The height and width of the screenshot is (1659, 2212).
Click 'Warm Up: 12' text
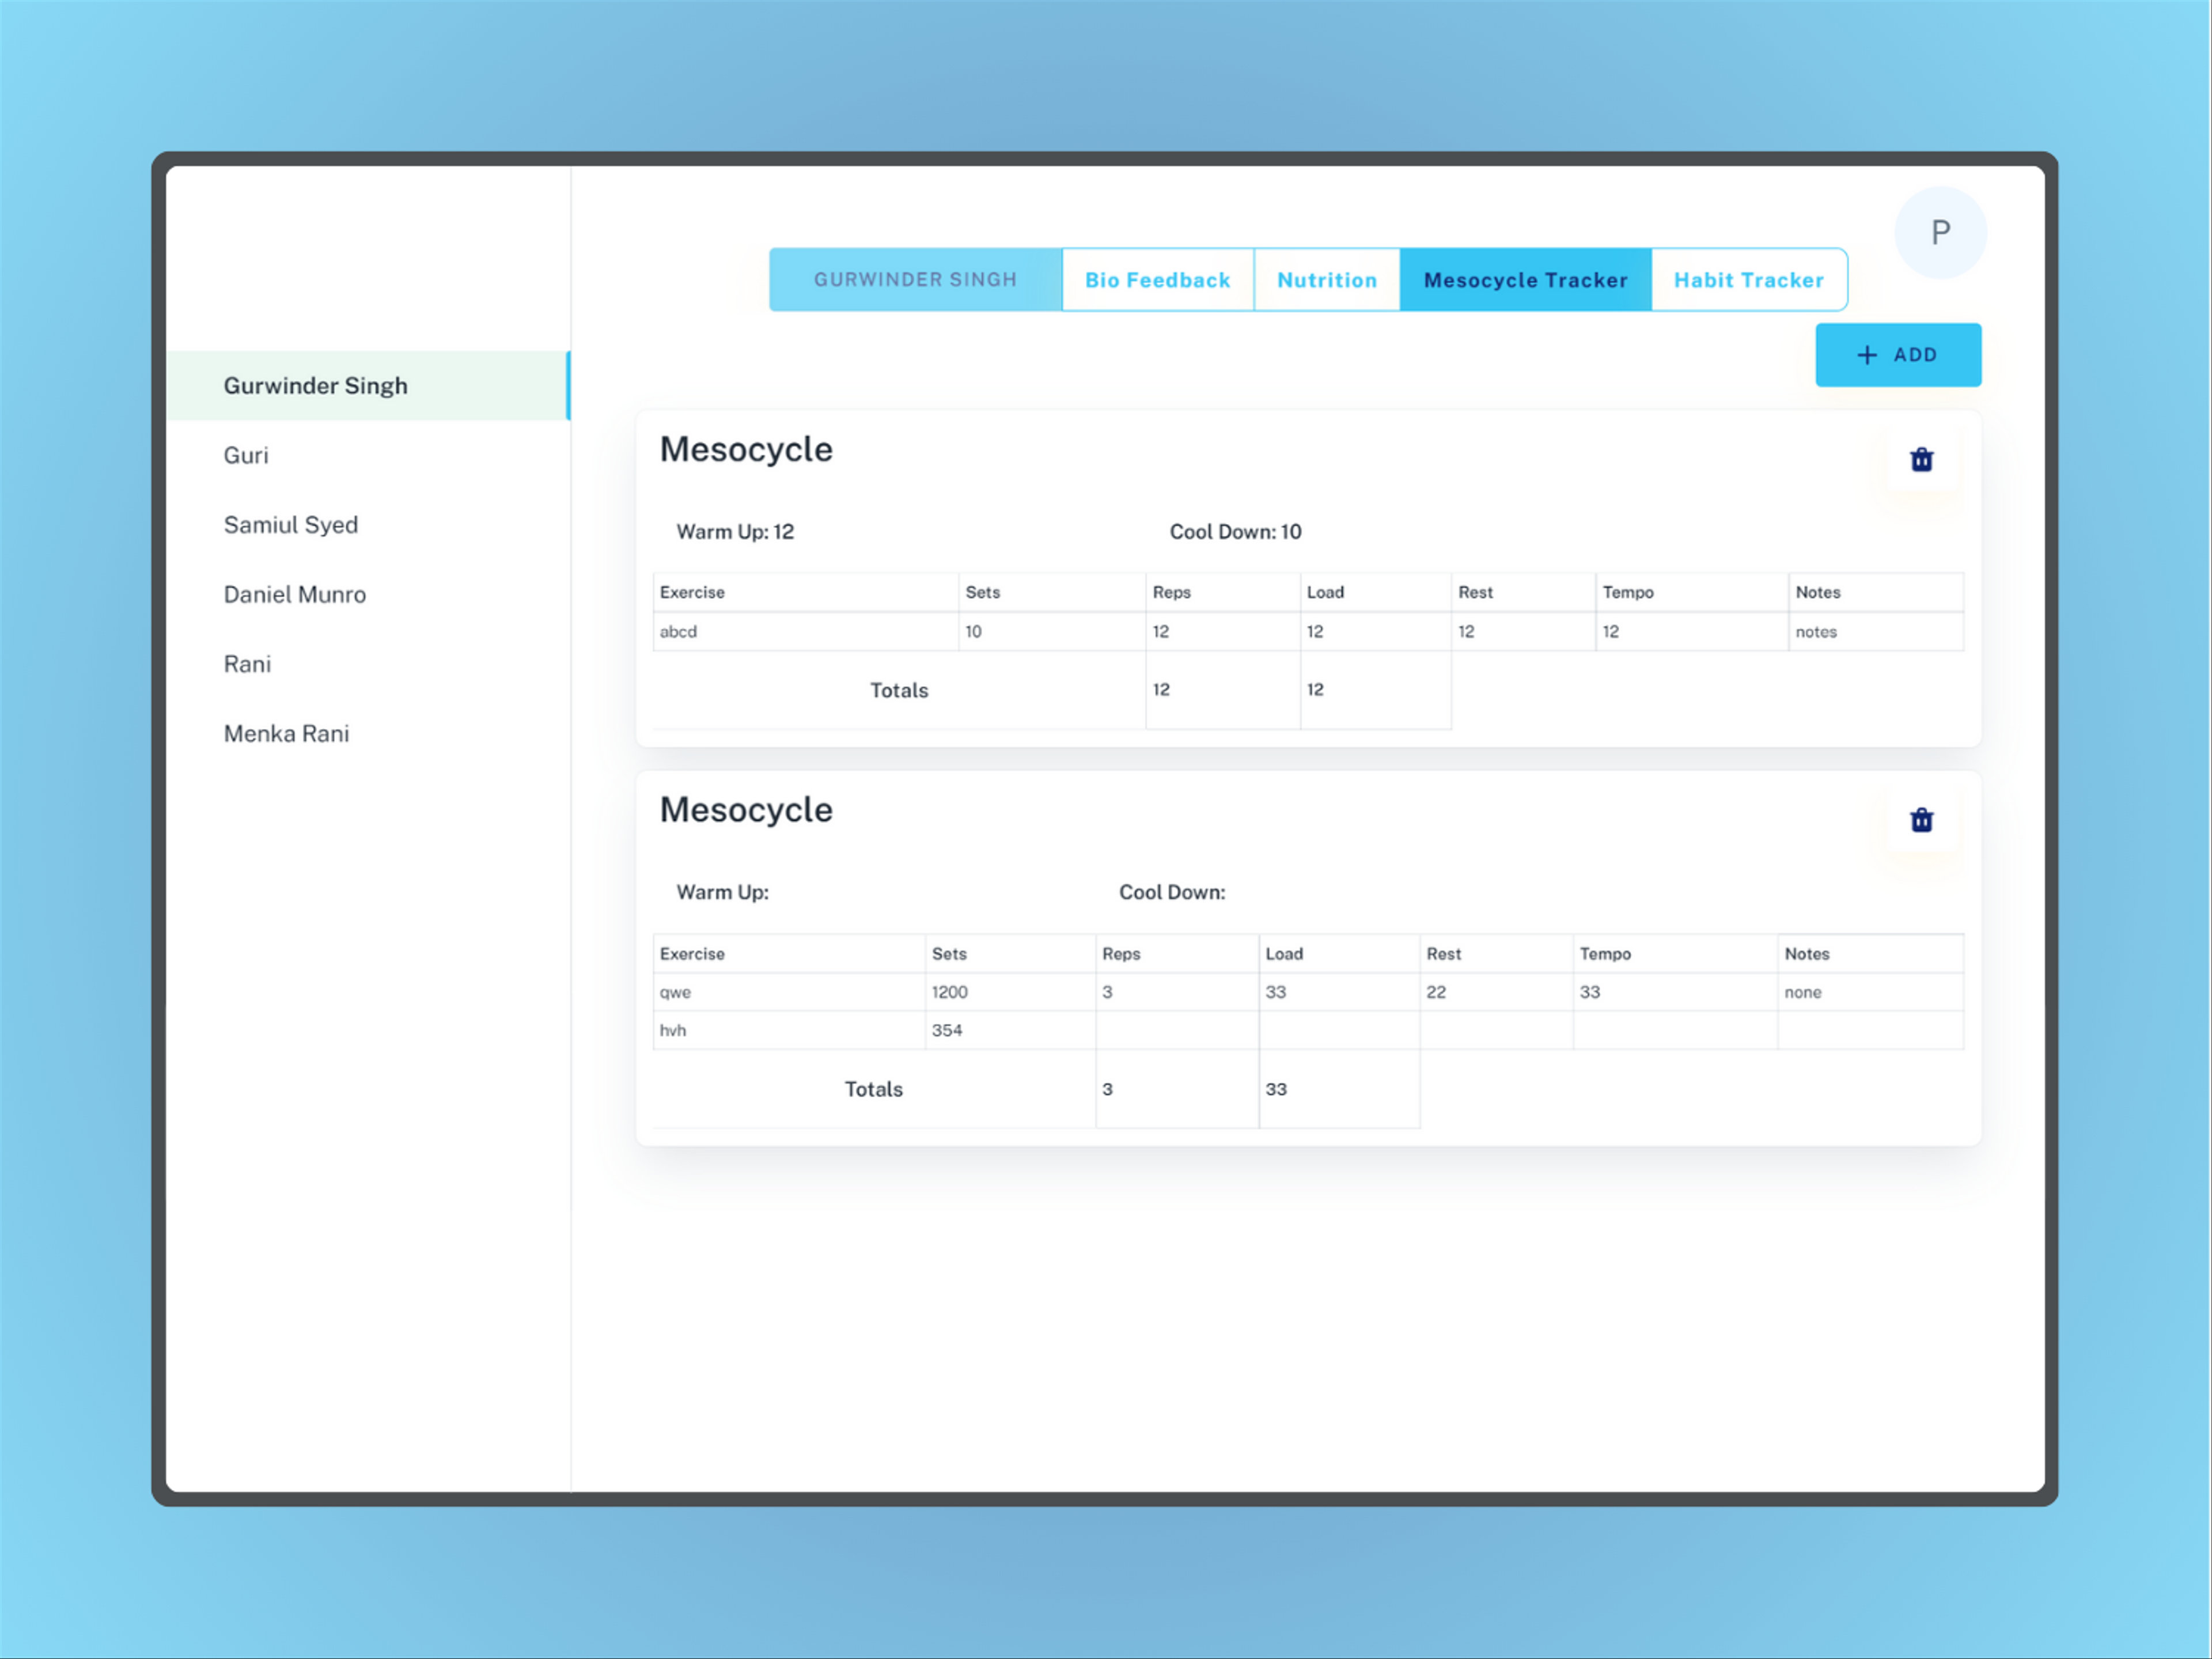(735, 532)
